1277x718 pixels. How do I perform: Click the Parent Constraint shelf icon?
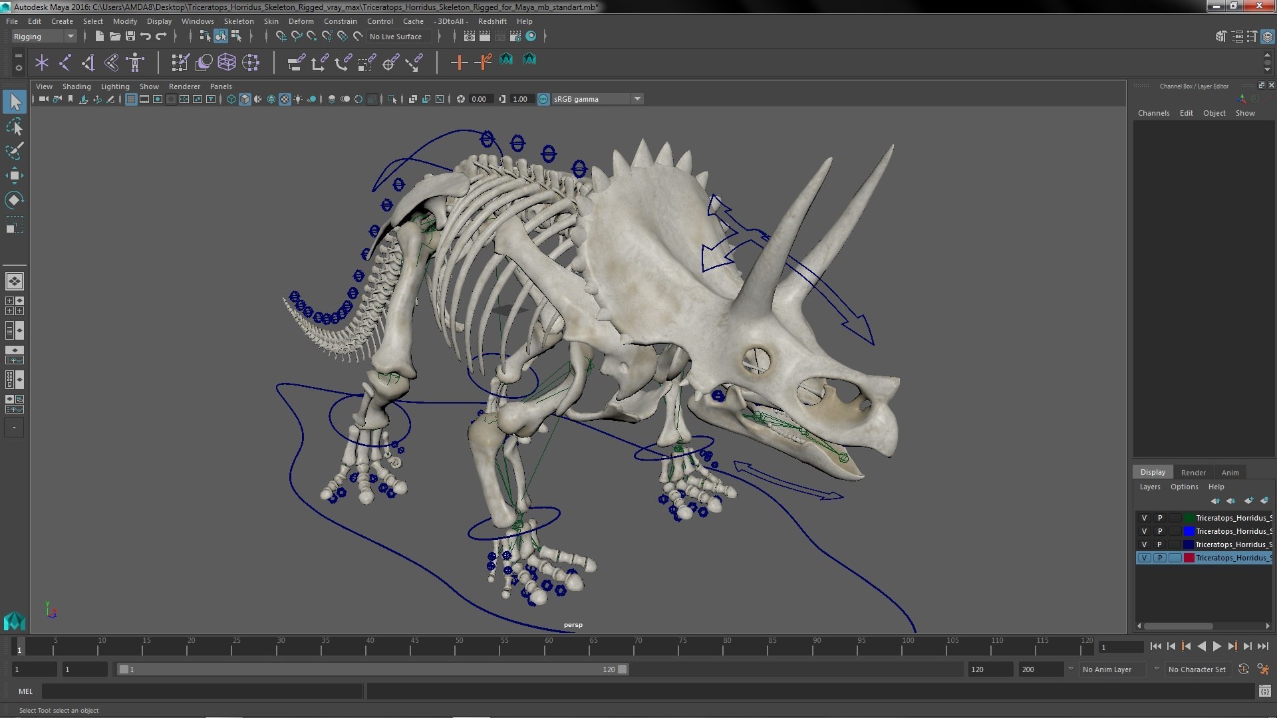coord(296,62)
